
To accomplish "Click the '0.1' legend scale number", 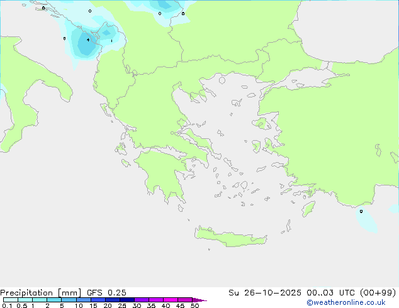I will click(7, 305).
